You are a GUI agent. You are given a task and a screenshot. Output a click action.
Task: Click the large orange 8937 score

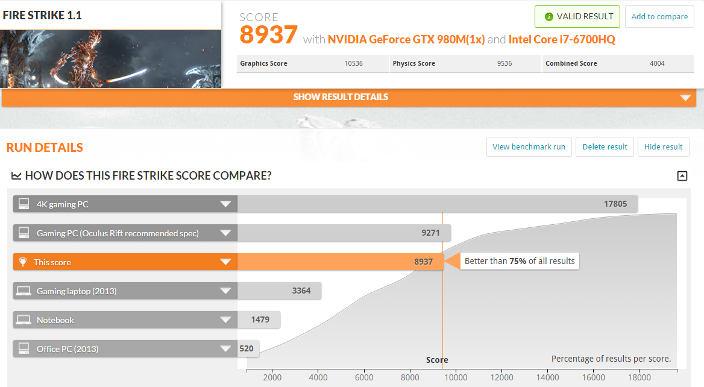pos(268,34)
